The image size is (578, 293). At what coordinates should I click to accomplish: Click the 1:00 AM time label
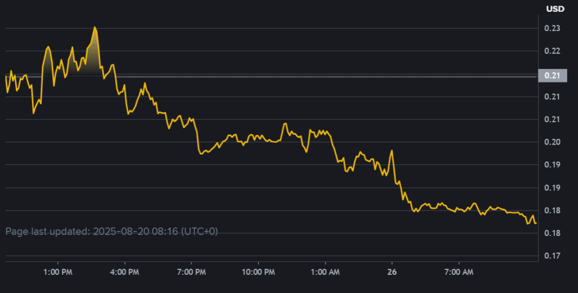pyautogui.click(x=325, y=272)
